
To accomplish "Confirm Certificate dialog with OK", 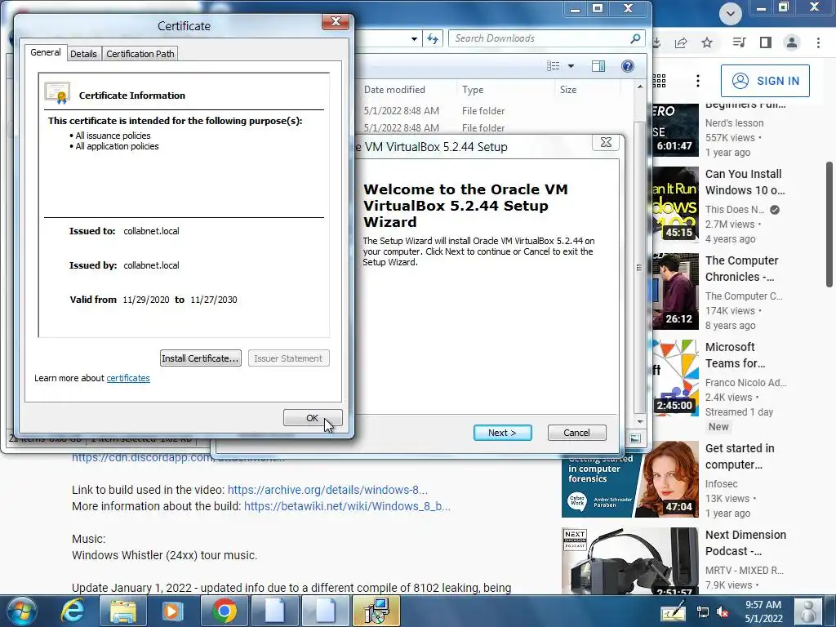I will pyautogui.click(x=313, y=418).
